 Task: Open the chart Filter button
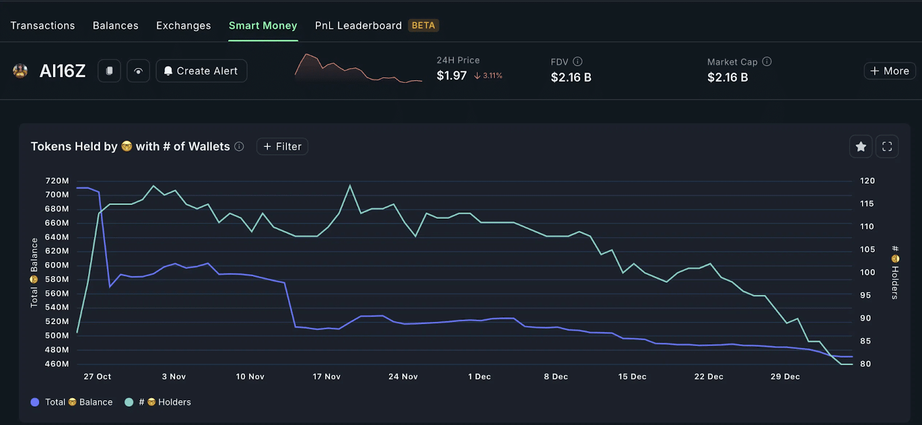(x=282, y=146)
